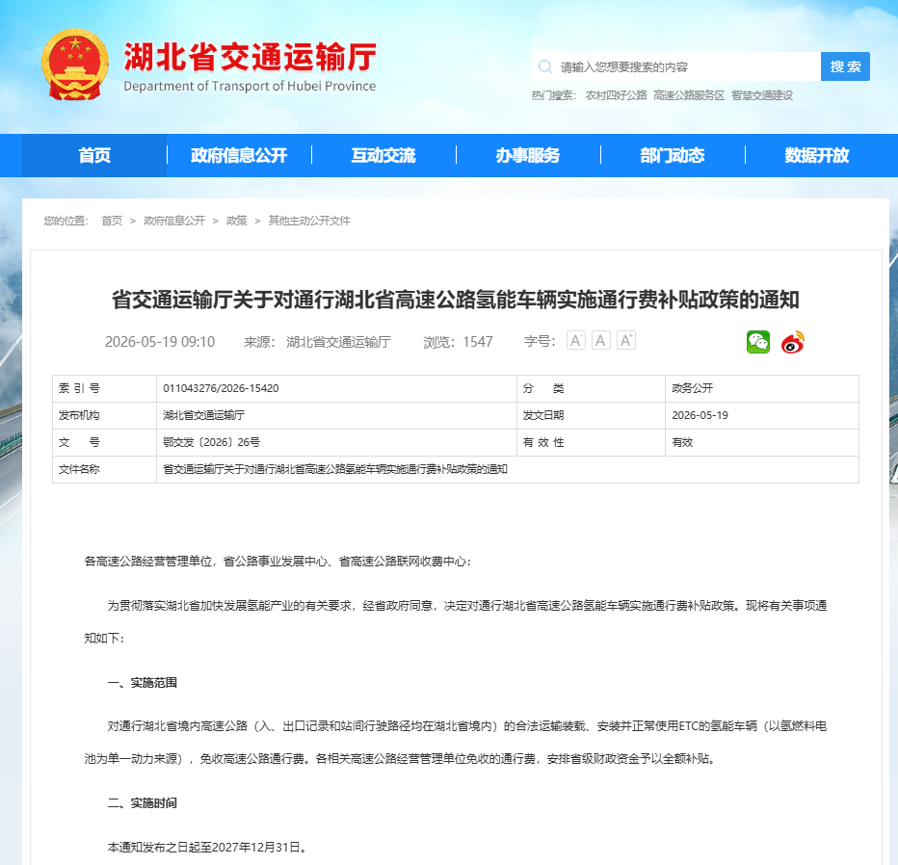898x865 pixels.
Task: Select publish time 2026-05-19 09:10
Action: coord(160,342)
